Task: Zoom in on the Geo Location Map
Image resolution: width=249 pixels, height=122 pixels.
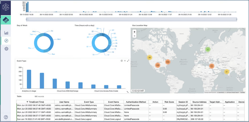Action: (x=135, y=32)
